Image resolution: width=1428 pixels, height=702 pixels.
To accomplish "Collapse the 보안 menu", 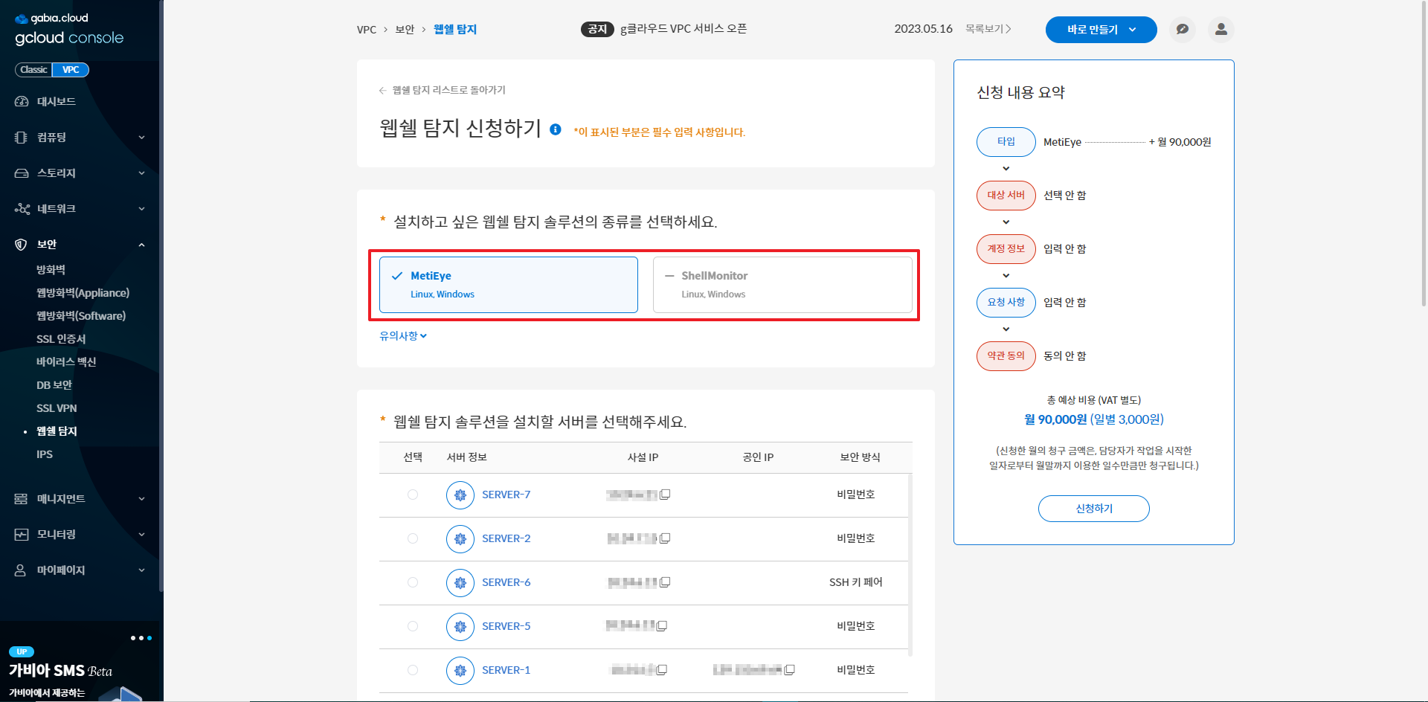I will pyautogui.click(x=80, y=244).
